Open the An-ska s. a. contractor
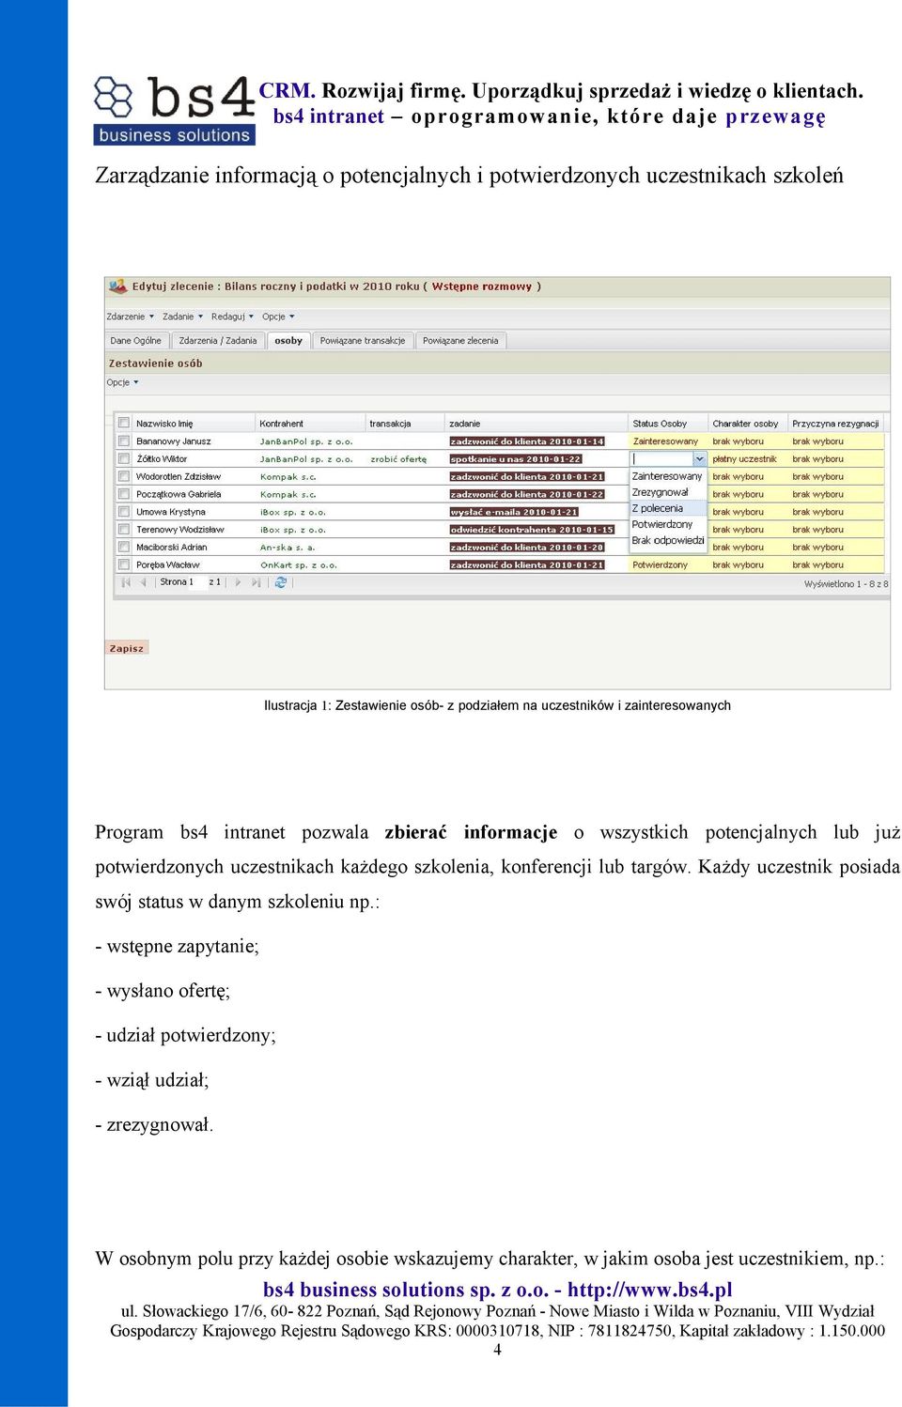 (x=288, y=548)
